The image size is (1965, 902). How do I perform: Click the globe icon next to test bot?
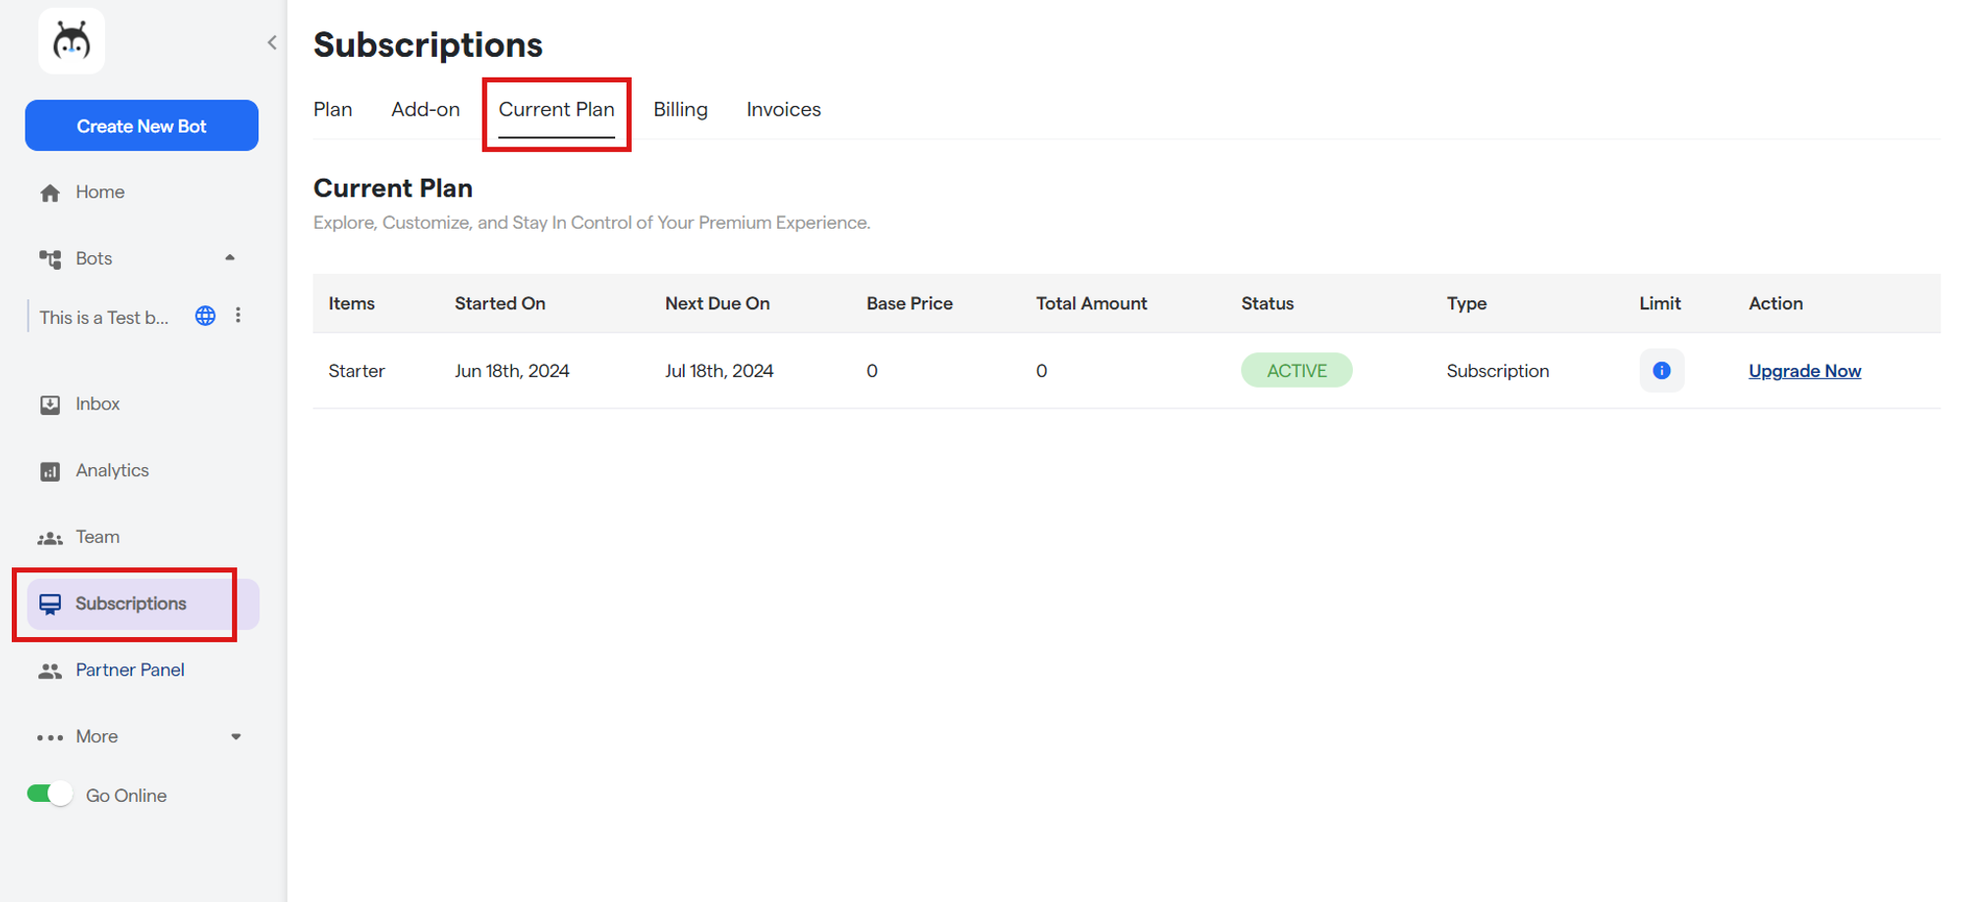(x=205, y=316)
